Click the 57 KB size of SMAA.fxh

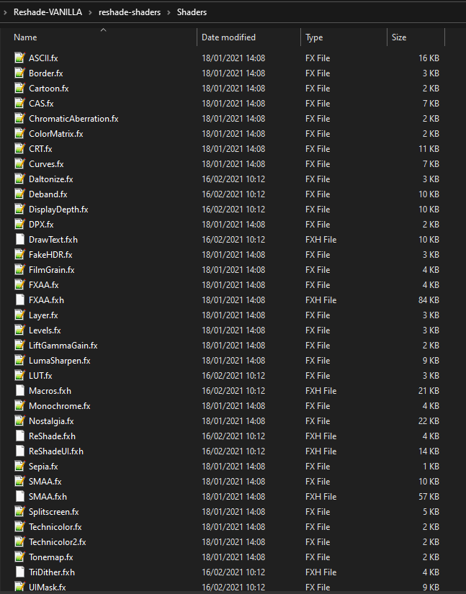coord(429,497)
